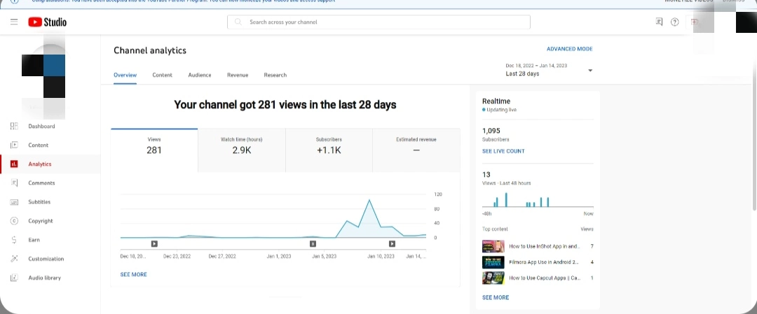Image resolution: width=757 pixels, height=314 pixels.
Task: Click the Analytics bar chart icon
Action: click(x=14, y=164)
